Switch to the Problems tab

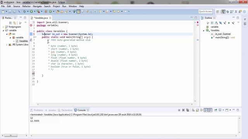(x=37, y=110)
